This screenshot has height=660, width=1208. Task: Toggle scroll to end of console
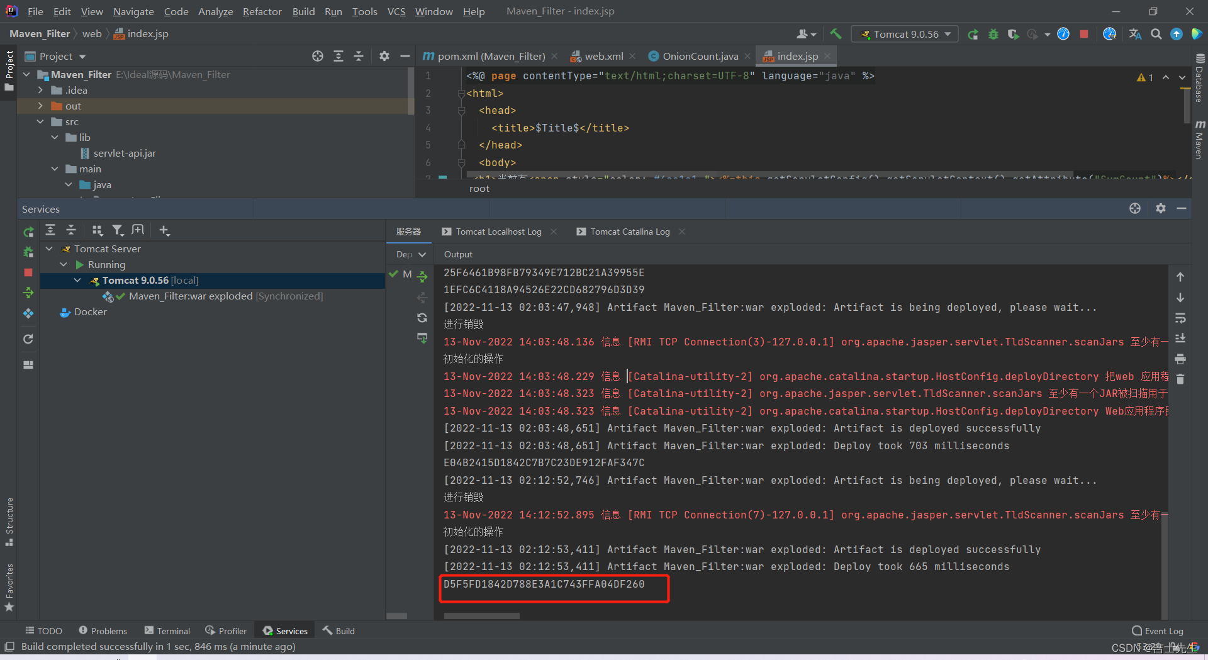[x=1180, y=338]
